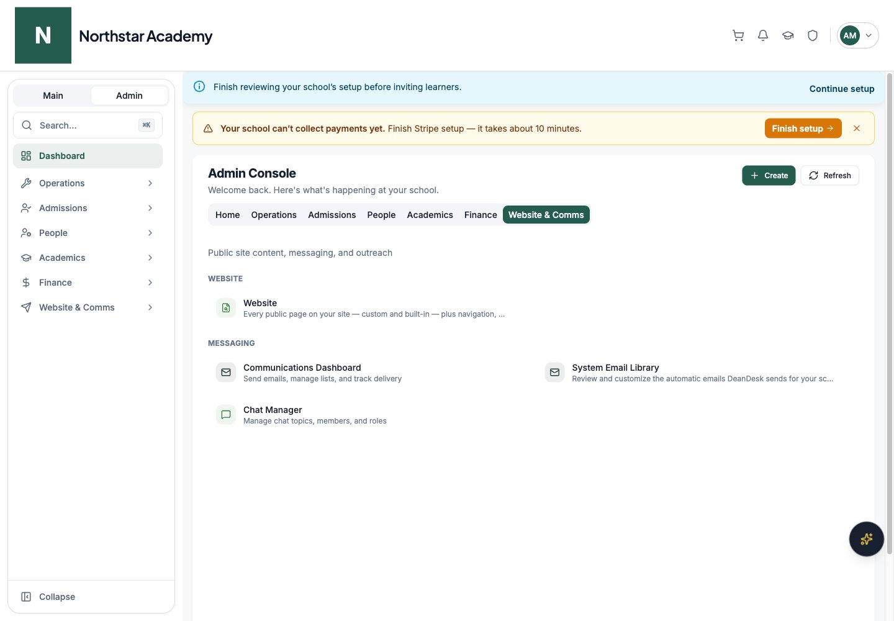
Task: Expand Academics in the sidebar
Action: [88, 258]
